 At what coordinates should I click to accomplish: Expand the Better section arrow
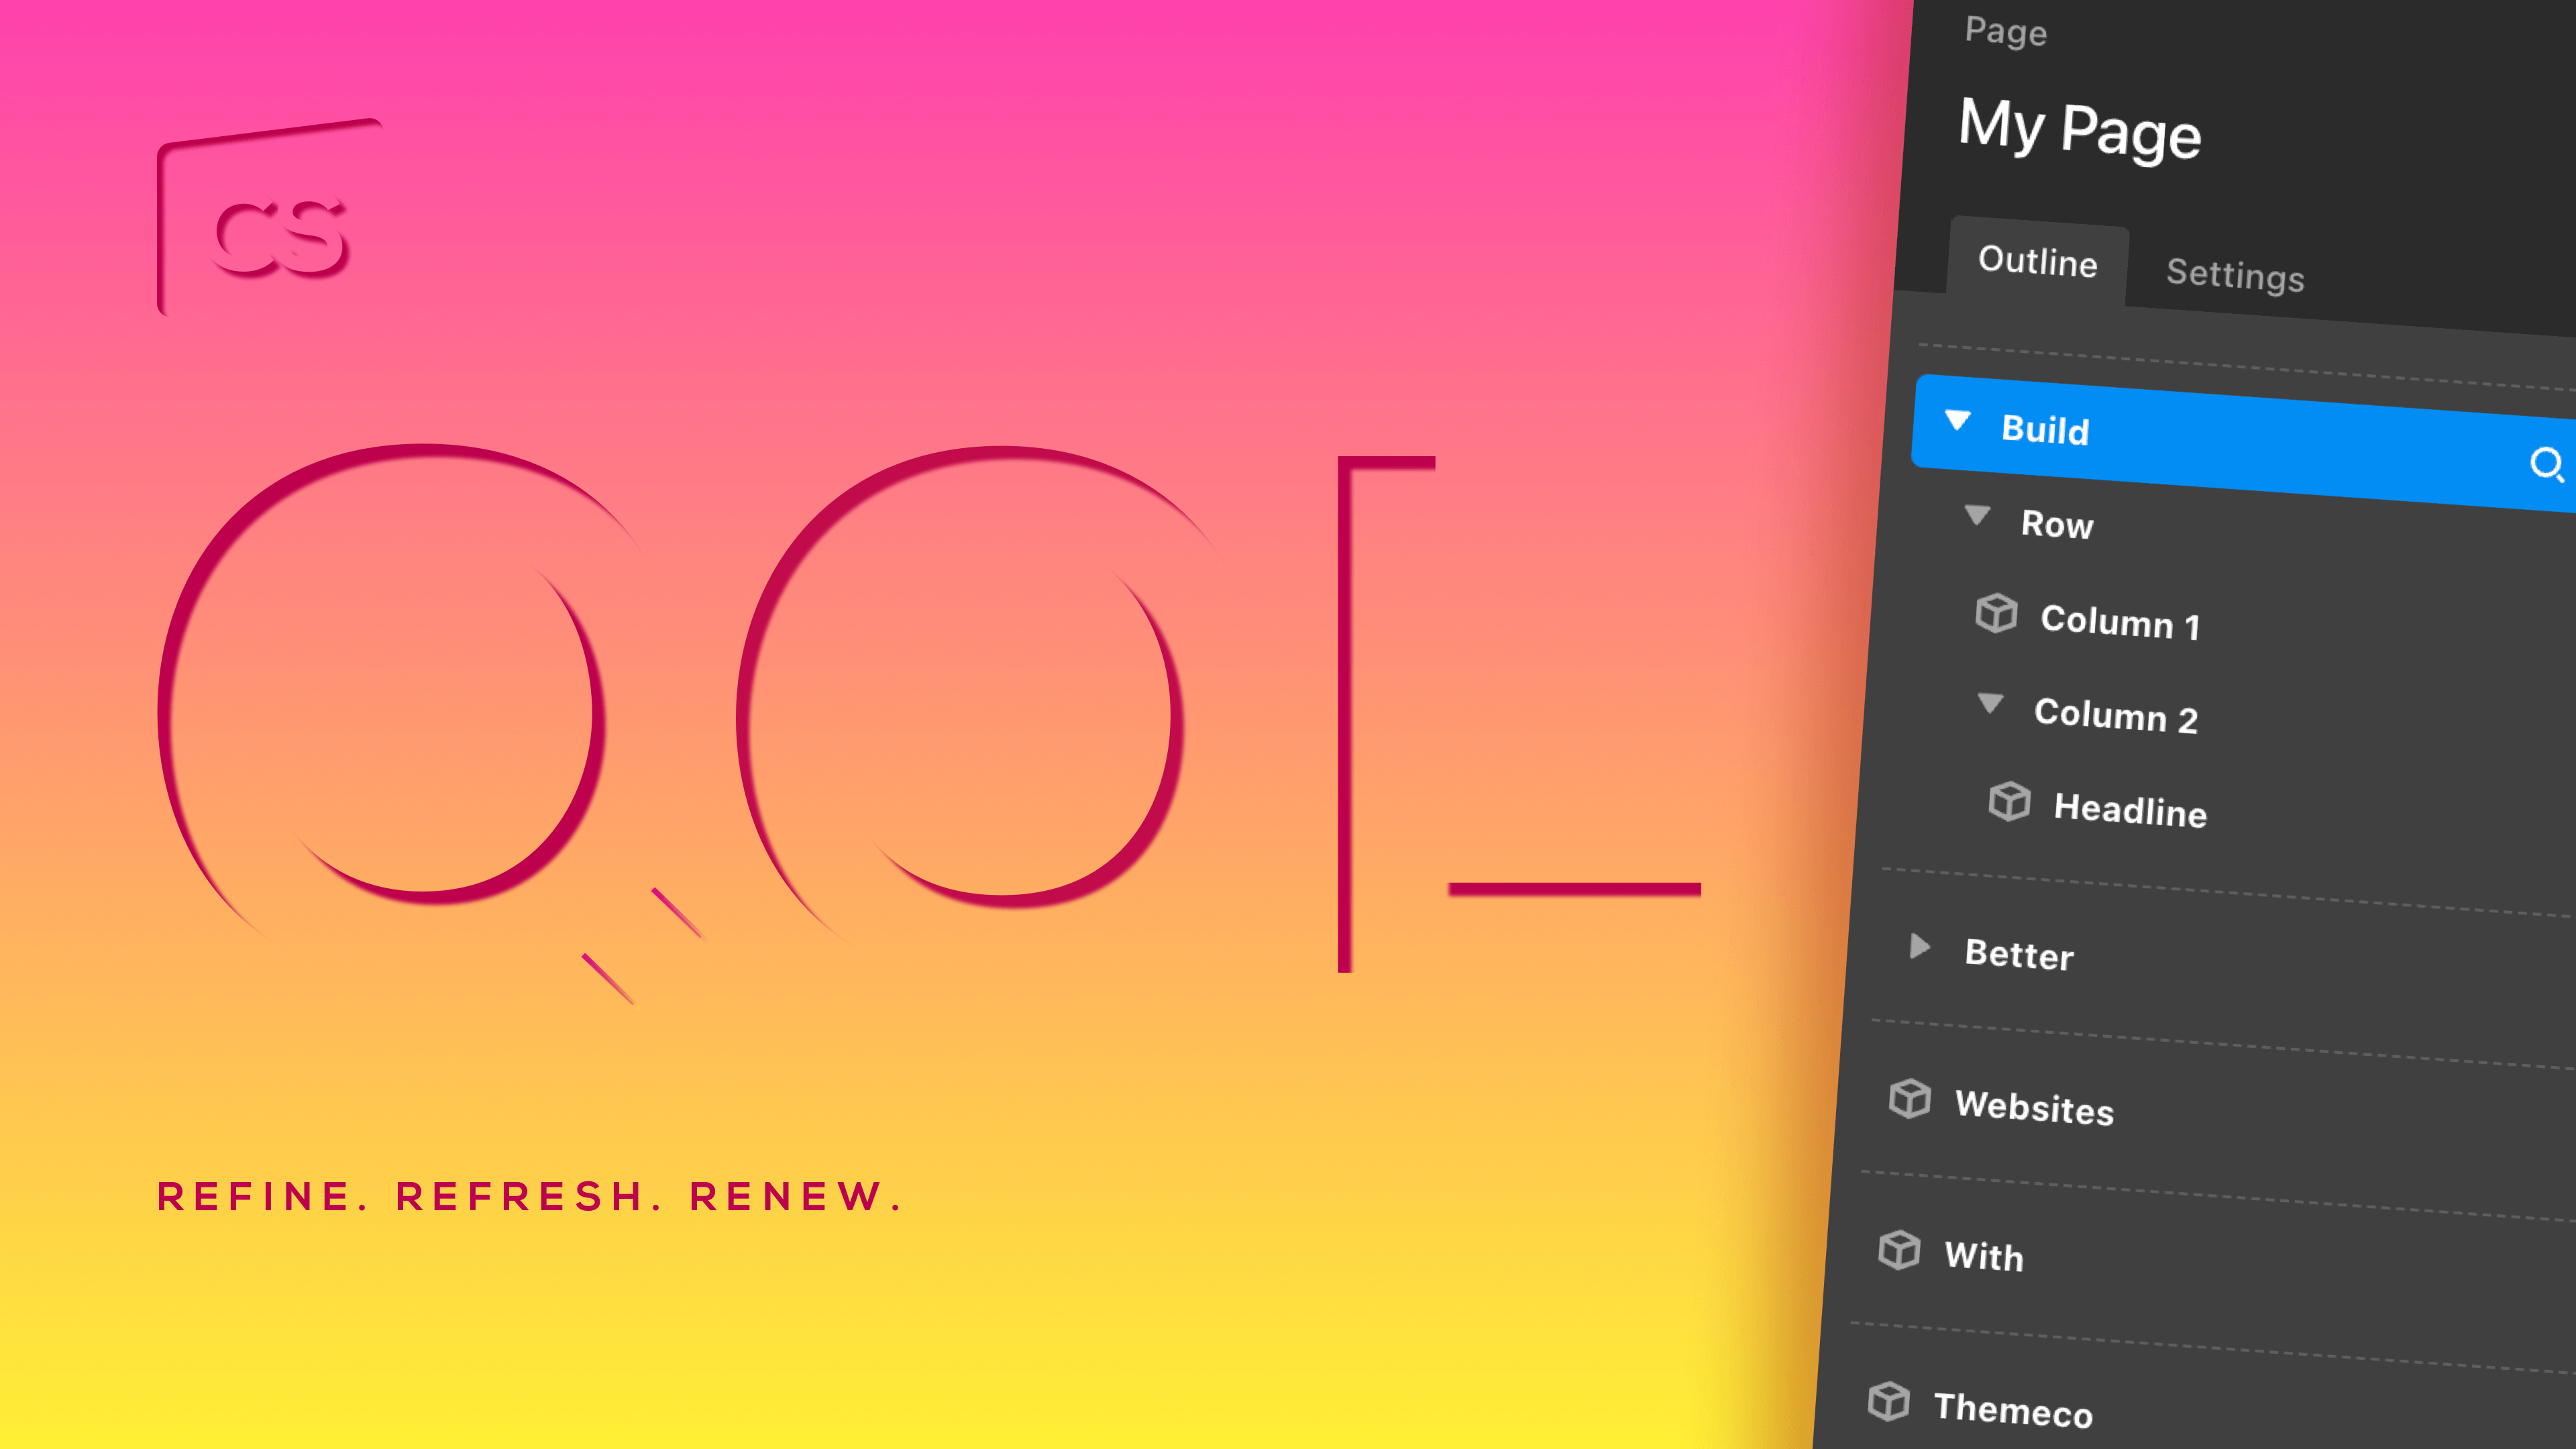[x=1919, y=946]
